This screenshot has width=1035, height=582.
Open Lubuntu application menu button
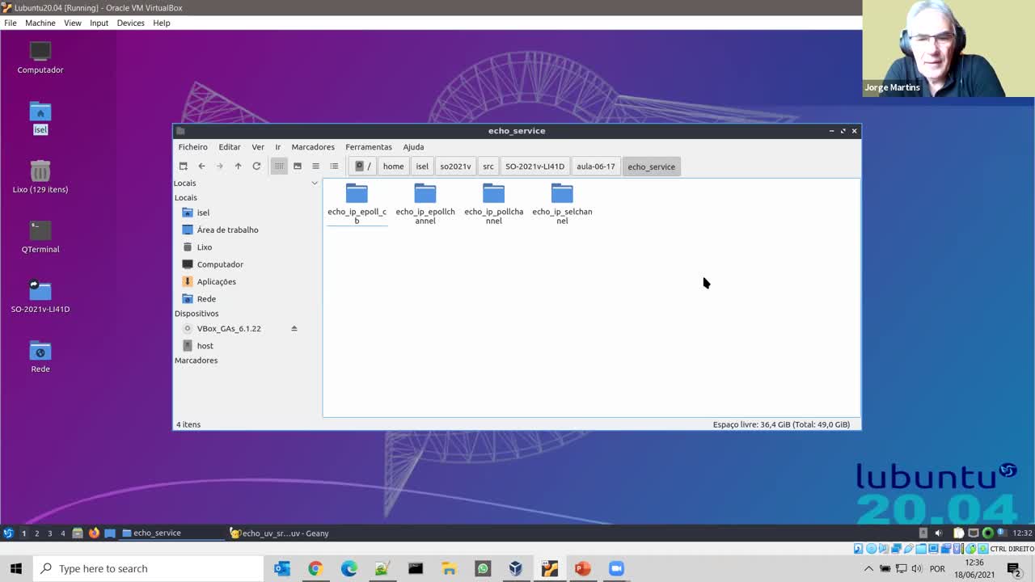8,533
